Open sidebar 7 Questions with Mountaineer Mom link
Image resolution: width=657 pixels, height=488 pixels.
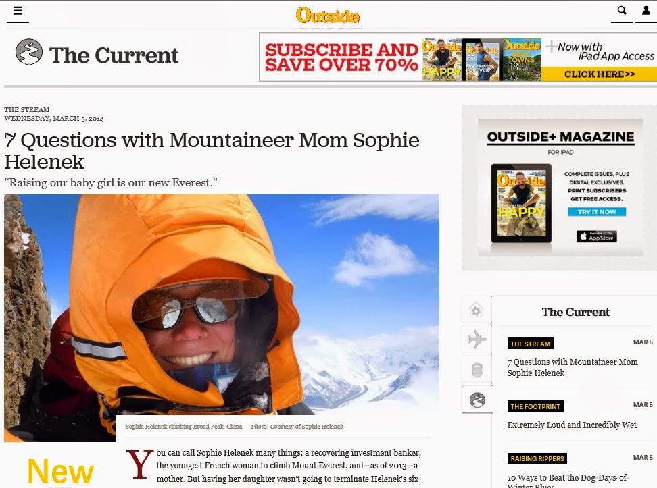point(573,367)
